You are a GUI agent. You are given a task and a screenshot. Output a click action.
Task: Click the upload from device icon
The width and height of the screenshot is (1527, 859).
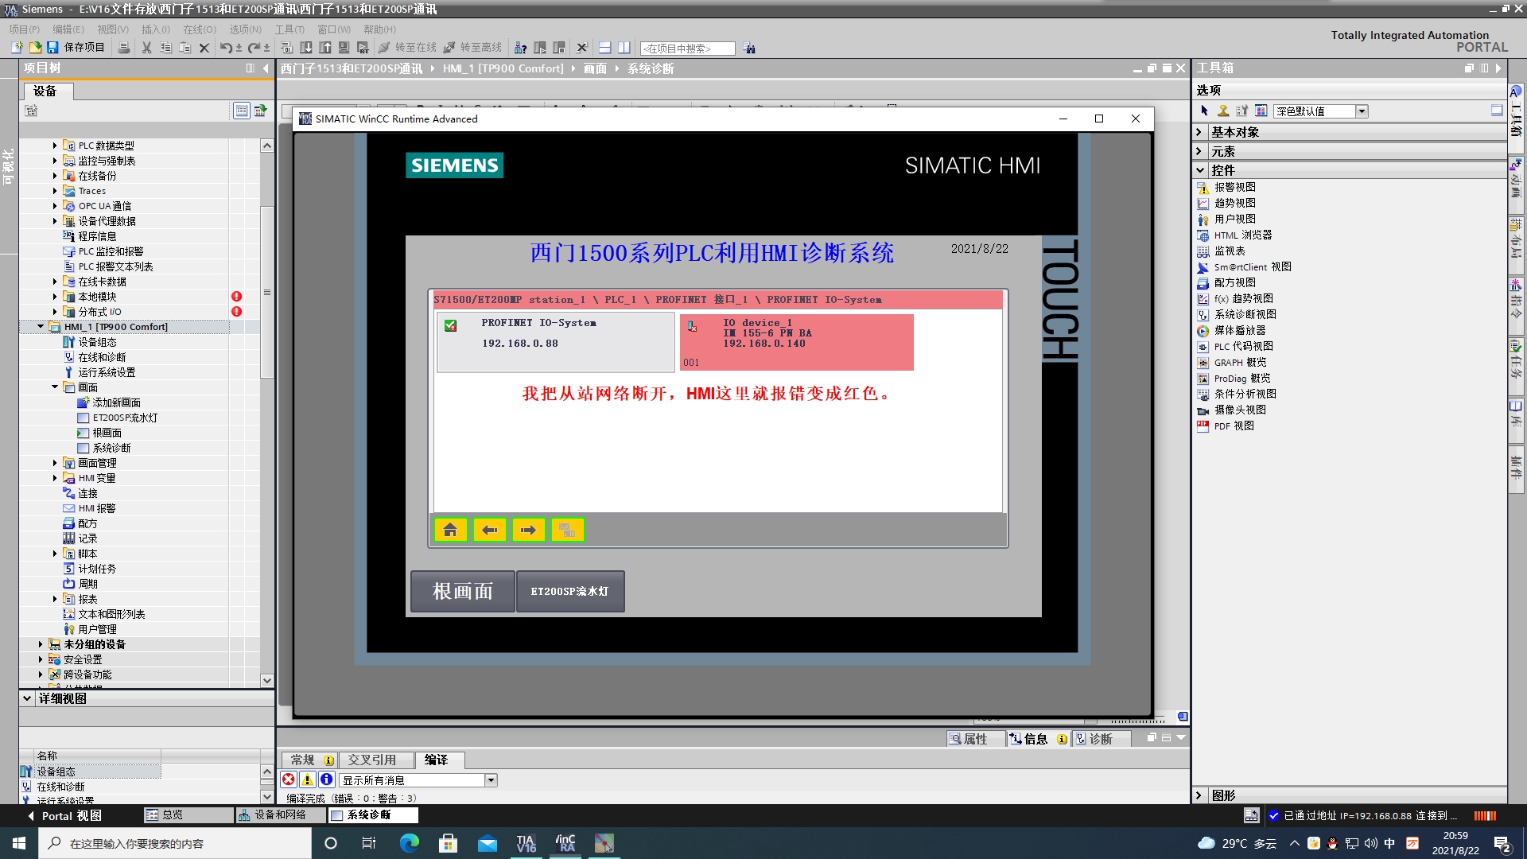pos(325,48)
